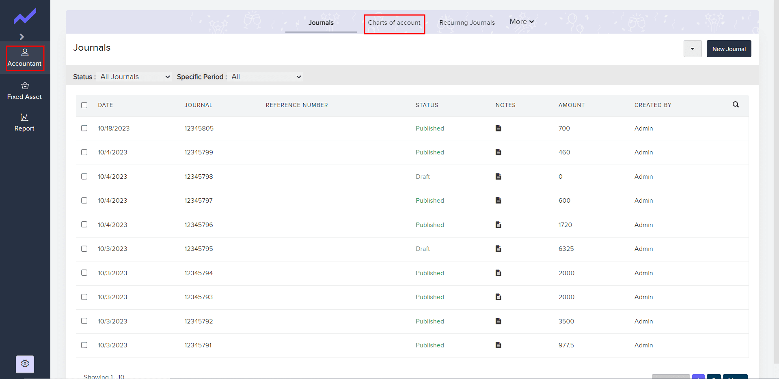The height and width of the screenshot is (379, 779).
Task: Click amount 6325 in the table
Action: coord(566,249)
